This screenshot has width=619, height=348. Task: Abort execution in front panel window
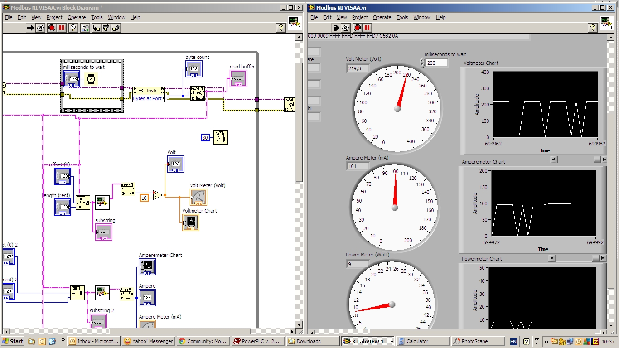[x=357, y=28]
